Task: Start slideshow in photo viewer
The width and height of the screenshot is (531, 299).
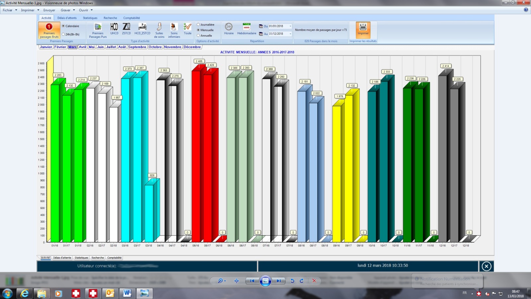Action: tap(265, 281)
